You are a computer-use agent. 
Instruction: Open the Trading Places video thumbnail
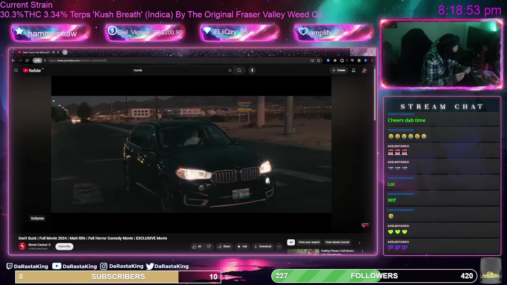click(303, 252)
